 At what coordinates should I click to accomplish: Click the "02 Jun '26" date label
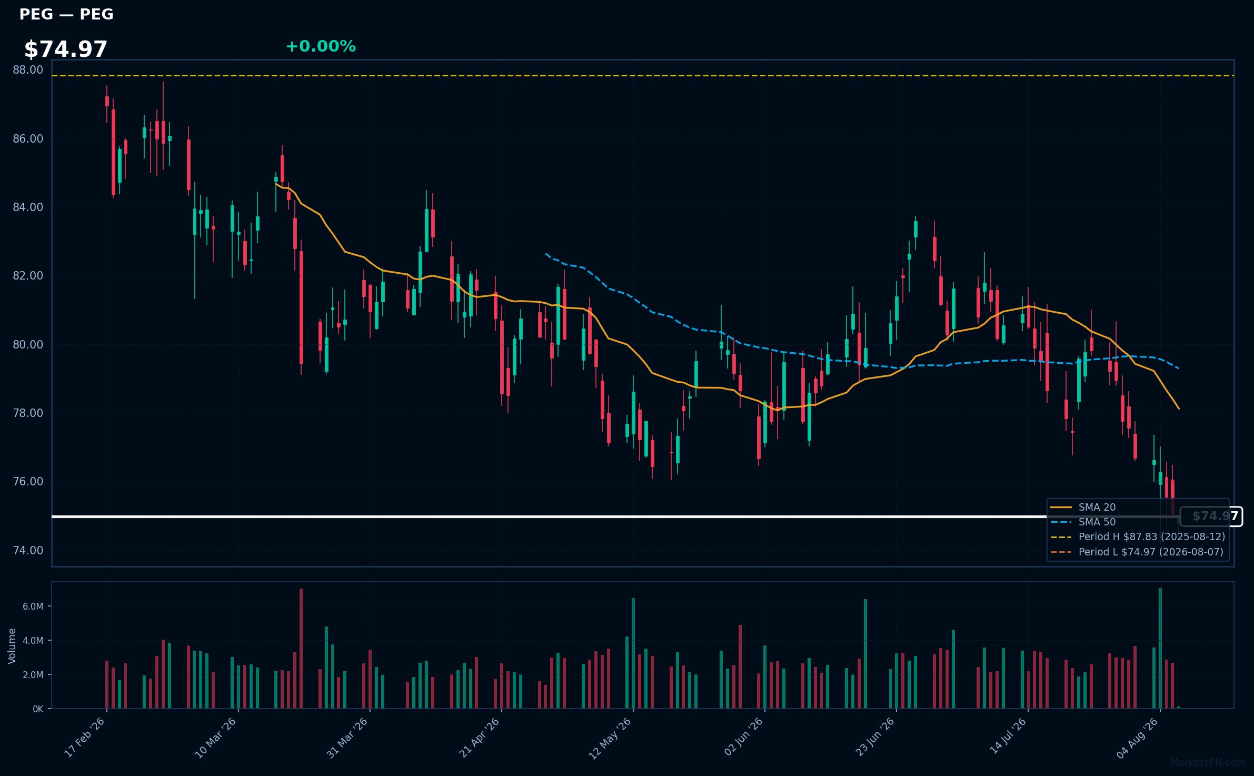tap(744, 737)
